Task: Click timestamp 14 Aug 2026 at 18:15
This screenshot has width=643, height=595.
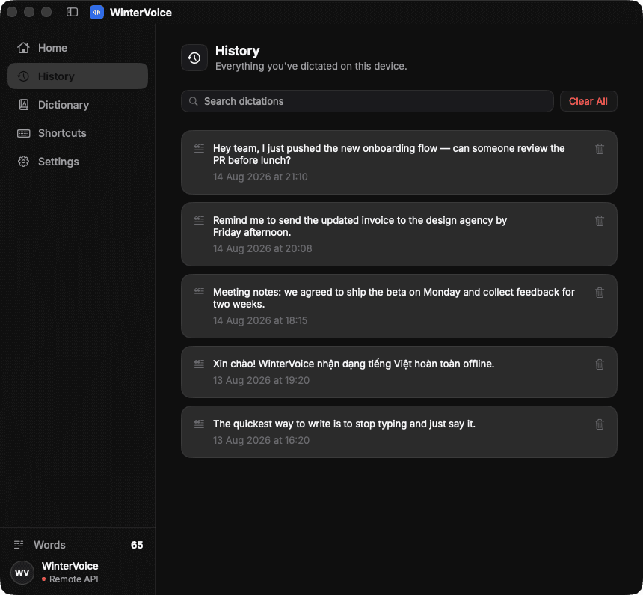Action: point(260,320)
